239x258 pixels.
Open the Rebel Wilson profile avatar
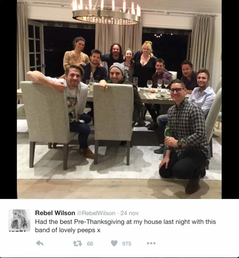click(x=19, y=220)
